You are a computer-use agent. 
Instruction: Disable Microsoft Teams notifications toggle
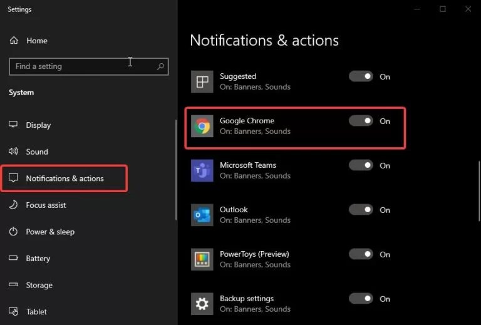[x=361, y=165]
